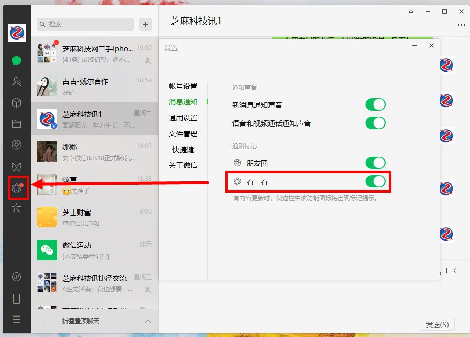
Task: Open the Video Channels sidebar icon
Action: [16, 166]
